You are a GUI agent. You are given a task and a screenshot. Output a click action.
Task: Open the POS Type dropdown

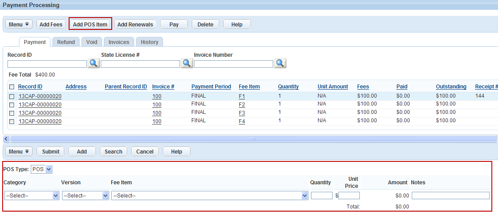[42, 169]
